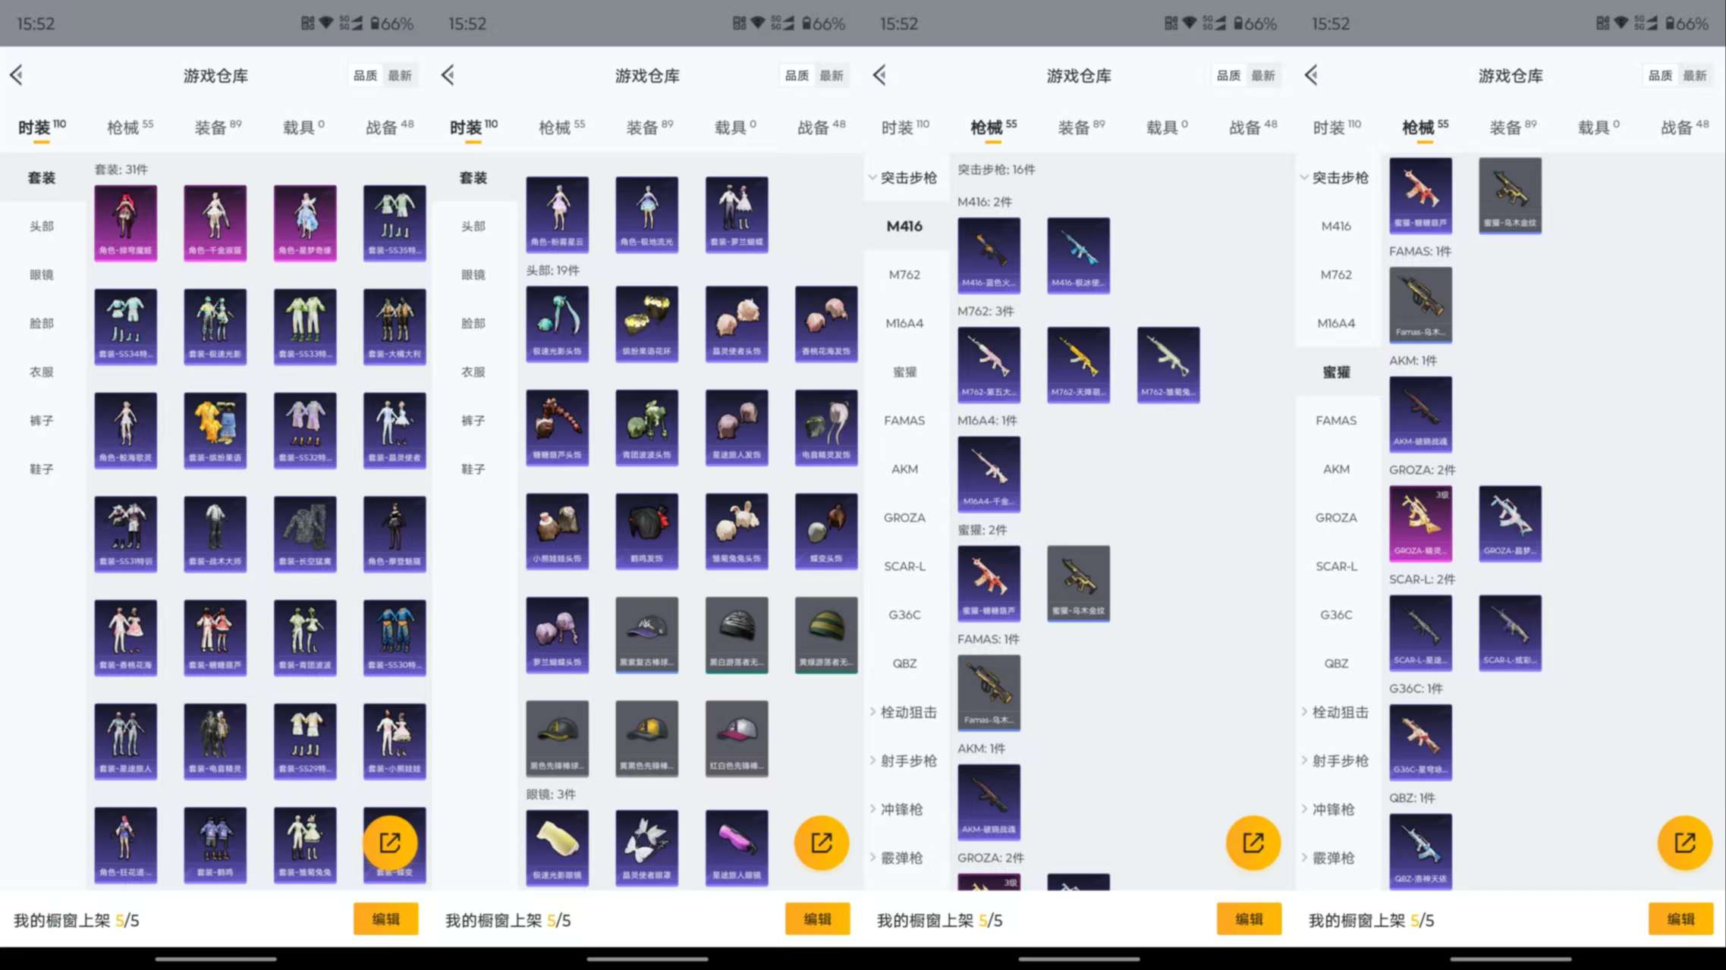Go back using arrow in leftmost phone screen
The image size is (1726, 970).
[x=17, y=75]
